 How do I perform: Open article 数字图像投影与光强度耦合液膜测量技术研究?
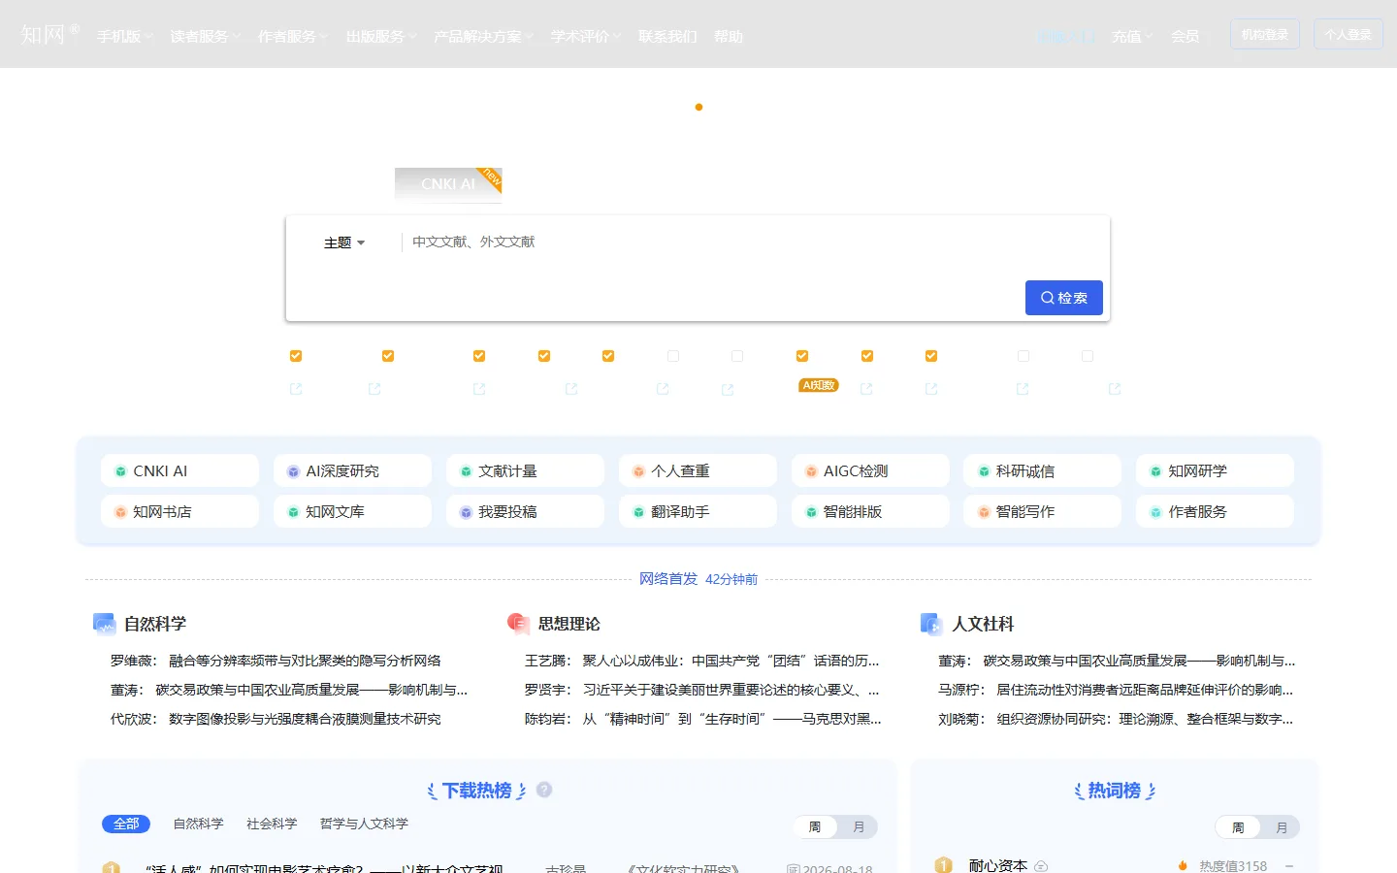click(x=305, y=719)
